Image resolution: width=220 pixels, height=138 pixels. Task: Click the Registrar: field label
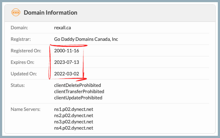[x=21, y=39]
